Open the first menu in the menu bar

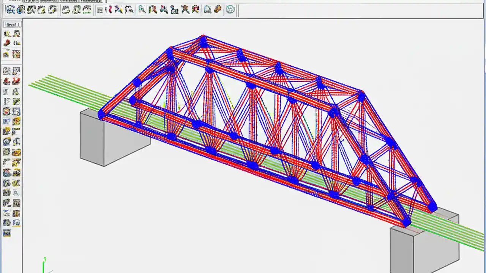pyautogui.click(x=13, y=1)
